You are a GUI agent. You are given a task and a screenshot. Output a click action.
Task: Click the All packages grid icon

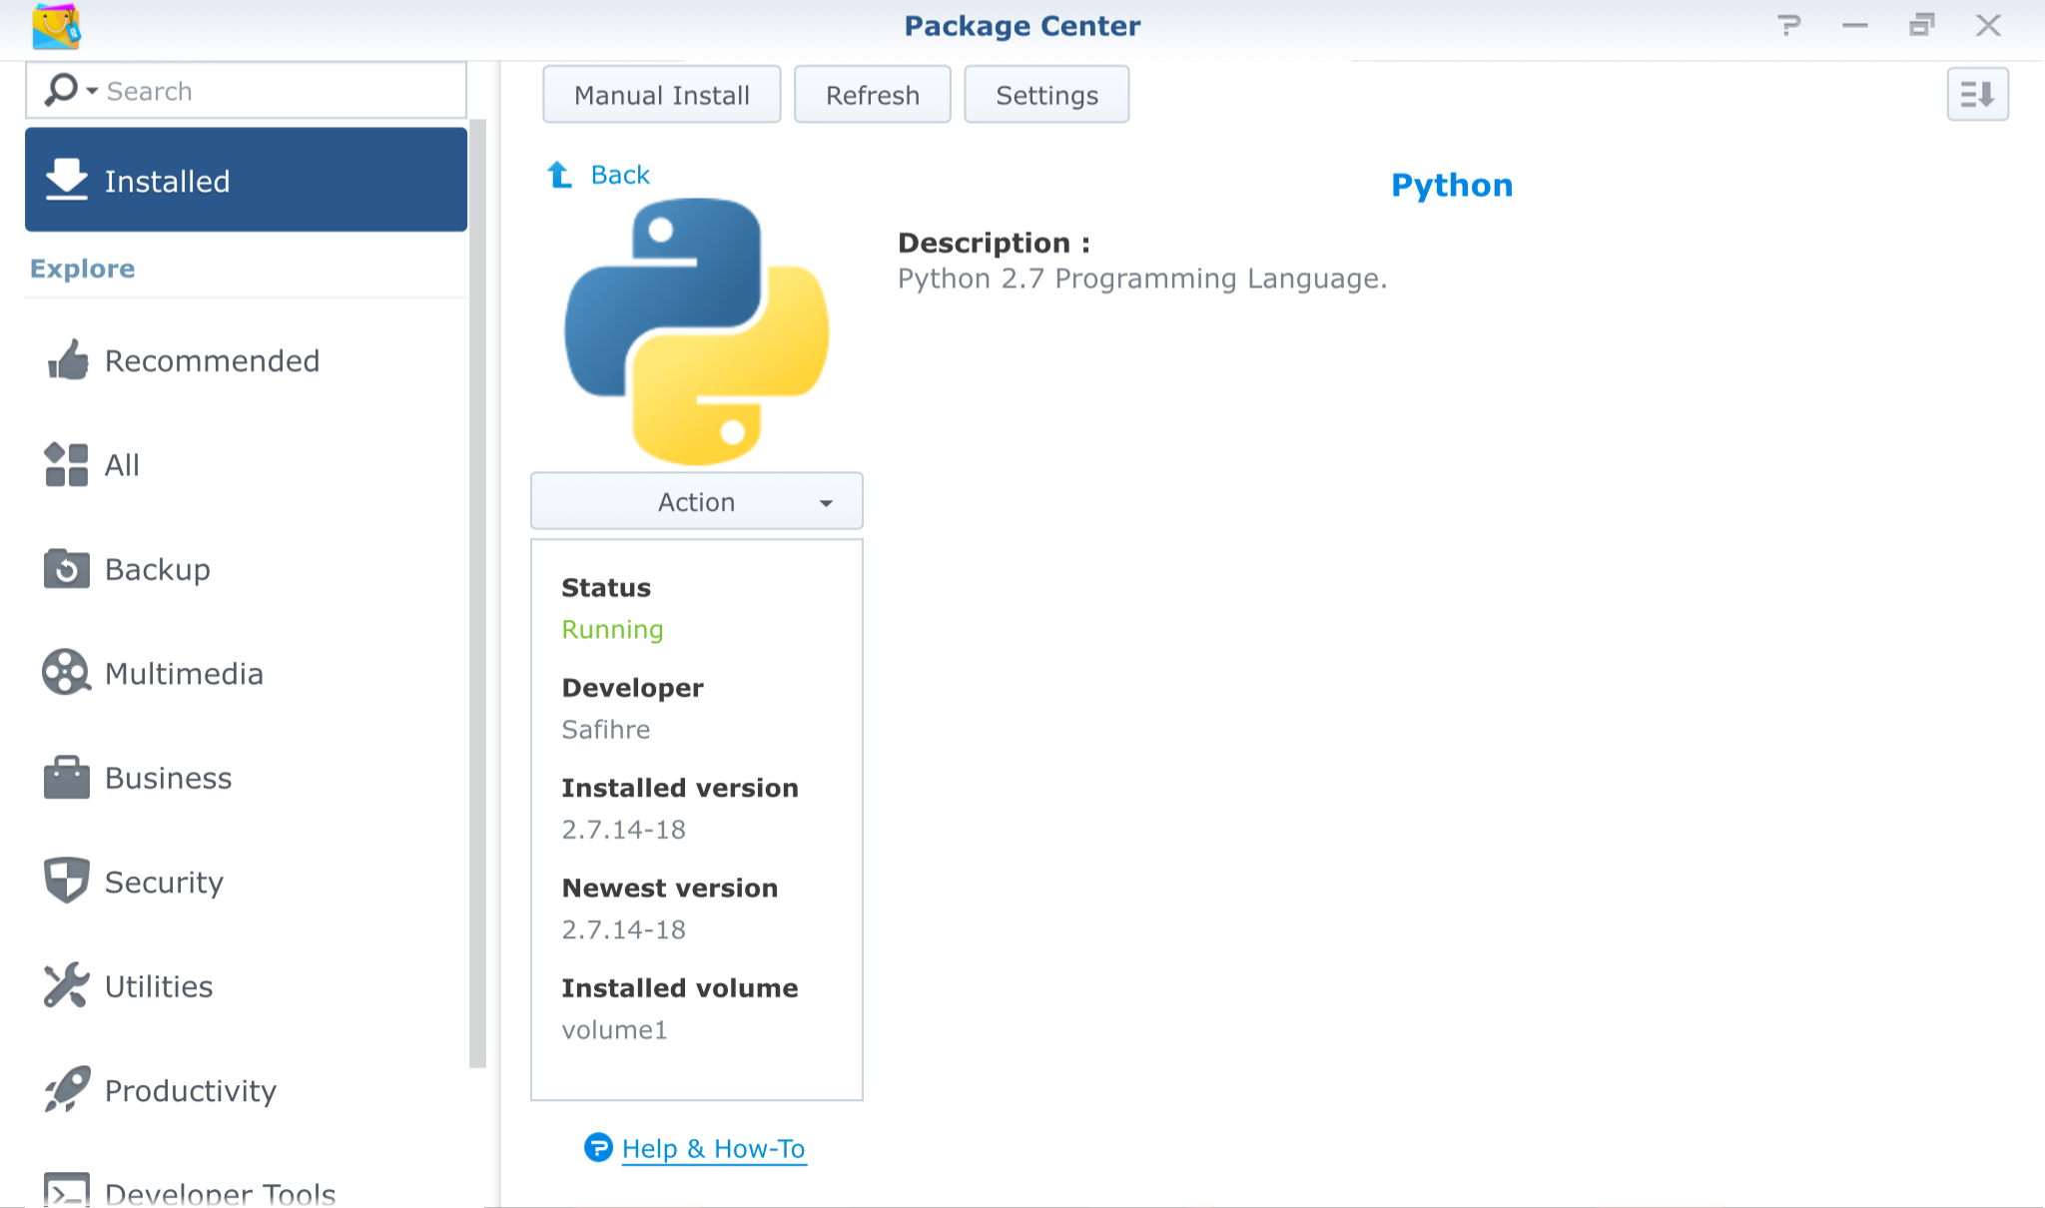click(x=67, y=464)
